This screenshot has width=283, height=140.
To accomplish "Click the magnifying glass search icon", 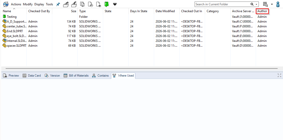I will click(x=252, y=4).
